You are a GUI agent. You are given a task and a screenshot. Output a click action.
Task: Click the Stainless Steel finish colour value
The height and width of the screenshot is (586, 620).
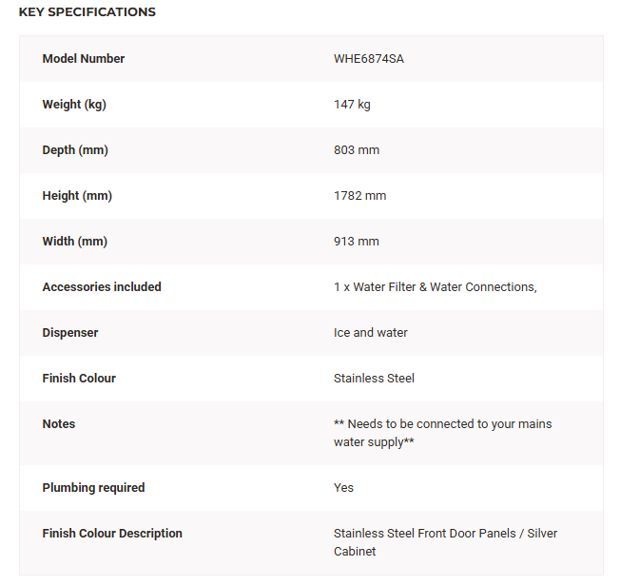[x=374, y=379]
